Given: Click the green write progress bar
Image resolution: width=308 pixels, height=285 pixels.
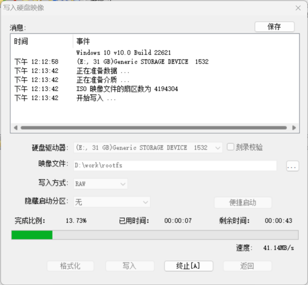Looking at the screenshot, I should click(155, 235).
